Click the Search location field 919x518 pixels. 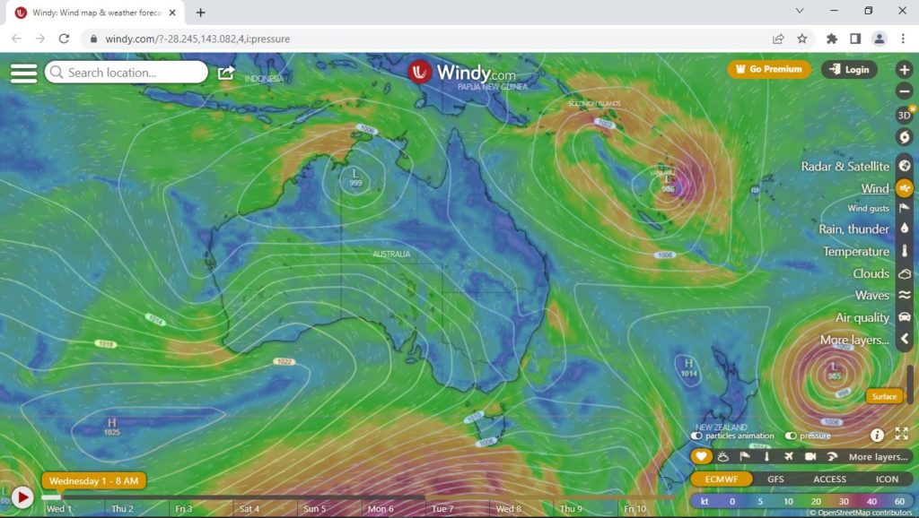(x=126, y=73)
